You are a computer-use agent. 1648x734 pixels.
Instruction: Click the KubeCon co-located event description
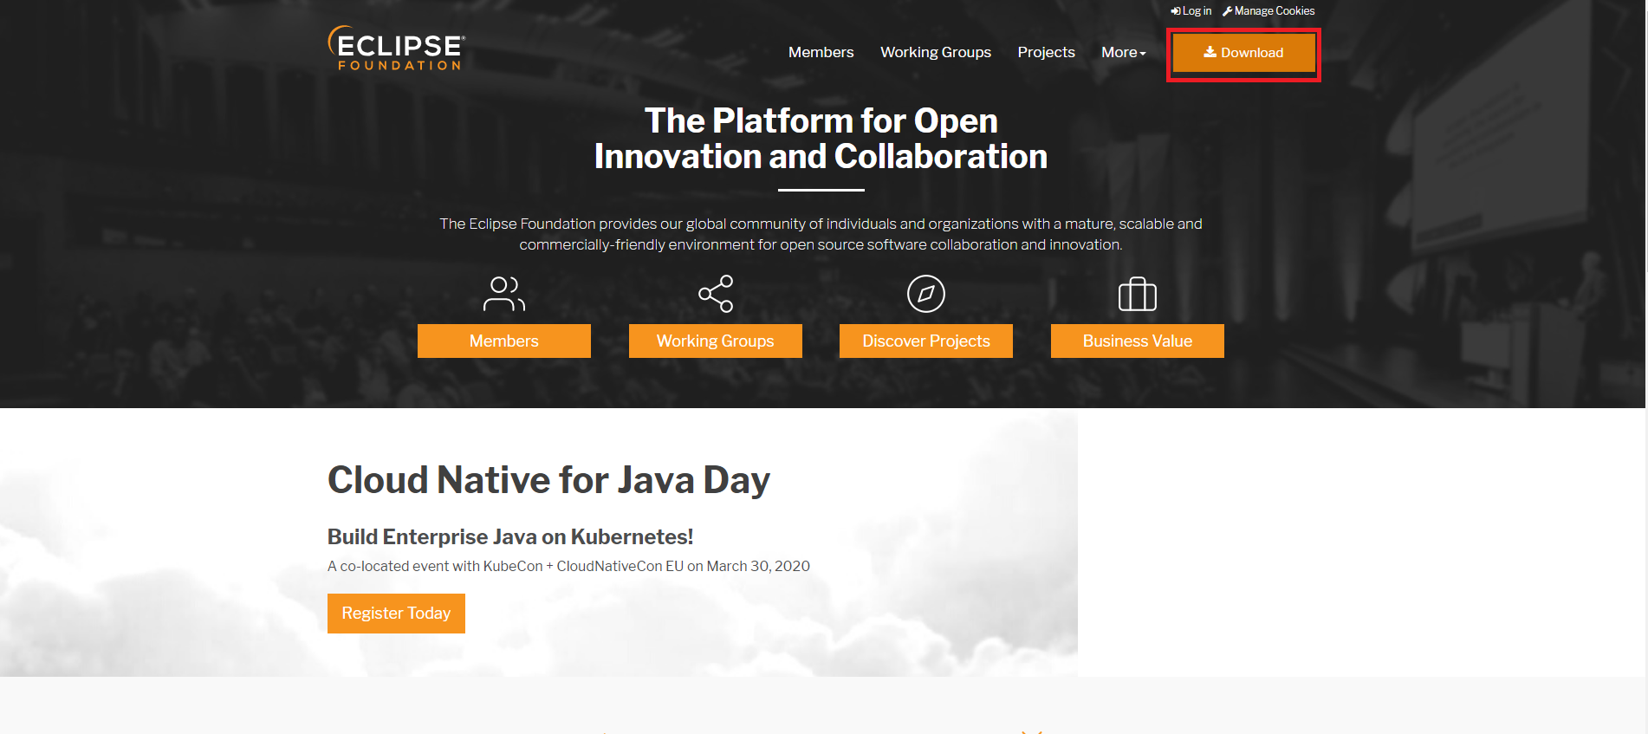click(568, 566)
